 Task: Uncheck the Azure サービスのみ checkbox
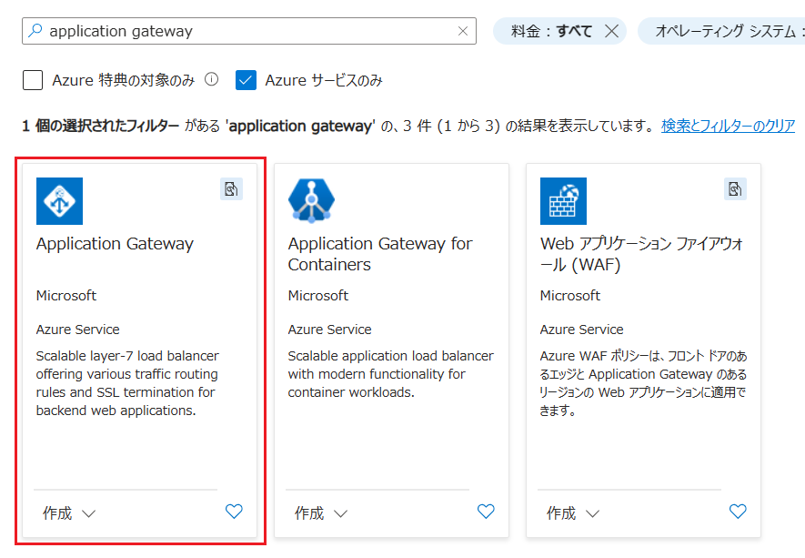click(246, 80)
